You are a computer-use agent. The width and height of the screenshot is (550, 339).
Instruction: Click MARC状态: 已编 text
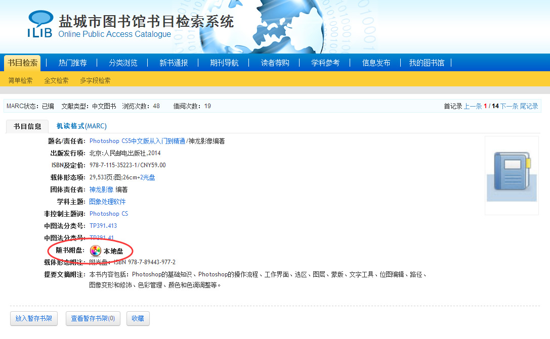pyautogui.click(x=30, y=106)
